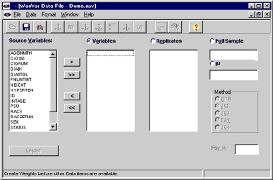Choose the BRR method option
Image resolution: width=273 pixels, height=180 pixels.
217,99
